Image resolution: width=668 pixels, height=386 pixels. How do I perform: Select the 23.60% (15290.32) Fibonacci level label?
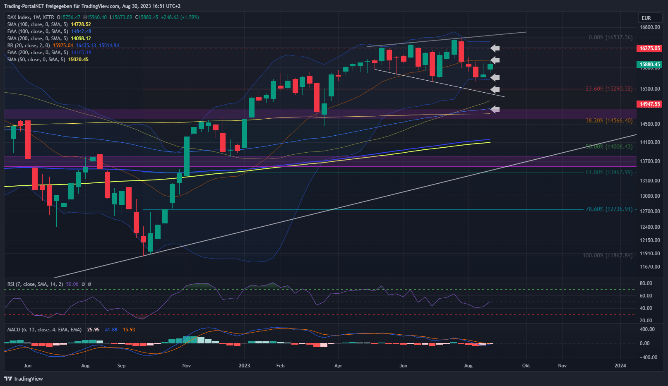(x=608, y=89)
